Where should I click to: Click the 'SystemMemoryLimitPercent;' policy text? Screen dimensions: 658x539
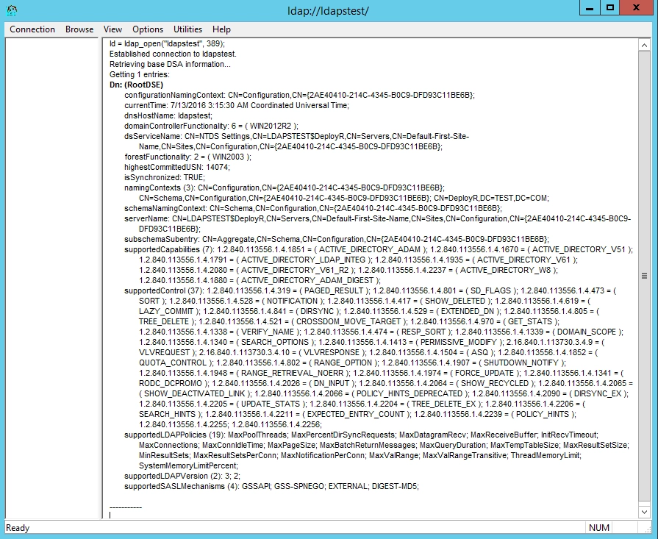pos(188,465)
